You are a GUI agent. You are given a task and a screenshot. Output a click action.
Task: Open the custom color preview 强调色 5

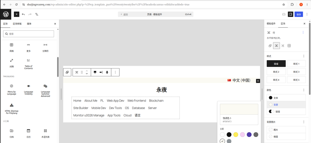tap(239, 114)
